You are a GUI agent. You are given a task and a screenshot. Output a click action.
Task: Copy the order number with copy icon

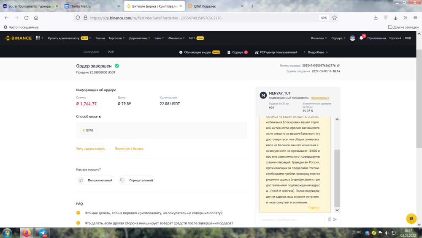point(338,66)
